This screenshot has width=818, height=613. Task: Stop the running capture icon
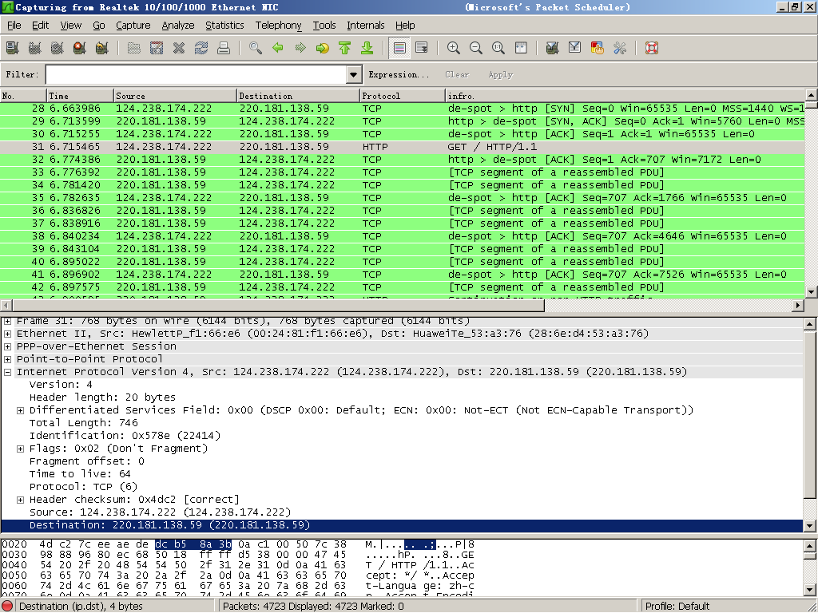coord(79,48)
